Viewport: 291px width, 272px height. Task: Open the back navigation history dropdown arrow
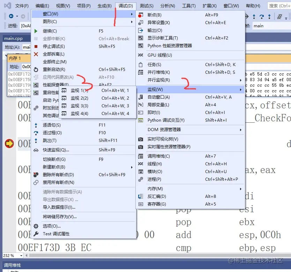pyautogui.click(x=17, y=16)
